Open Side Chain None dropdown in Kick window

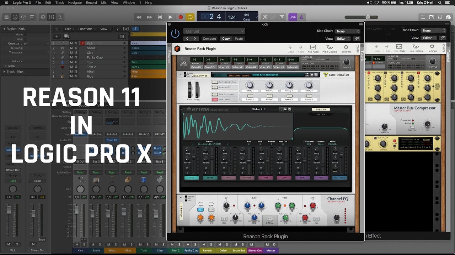pos(348,31)
